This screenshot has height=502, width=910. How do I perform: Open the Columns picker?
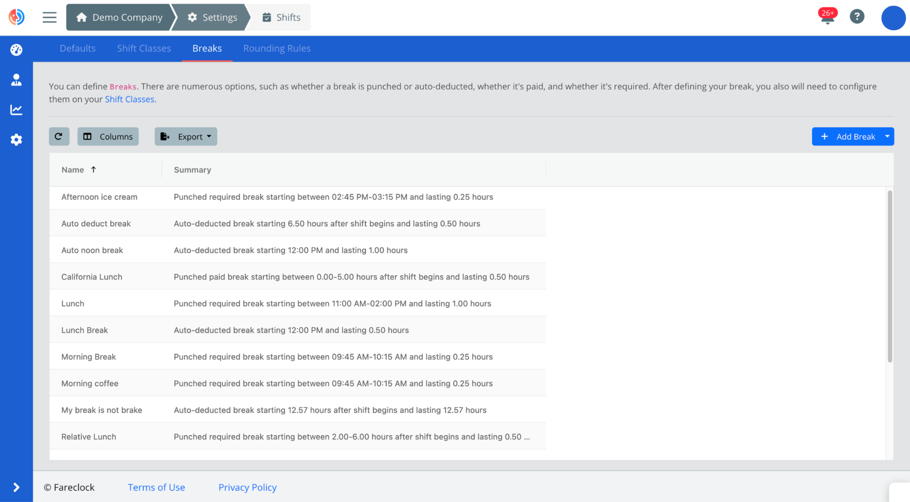coord(108,136)
